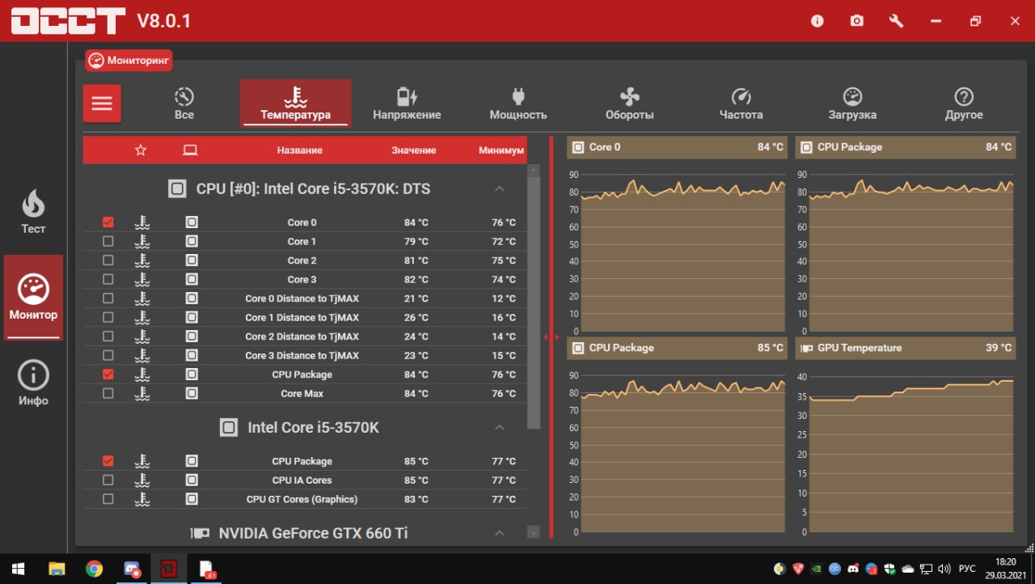Click the laptop icon column header
The width and height of the screenshot is (1035, 584).
191,150
